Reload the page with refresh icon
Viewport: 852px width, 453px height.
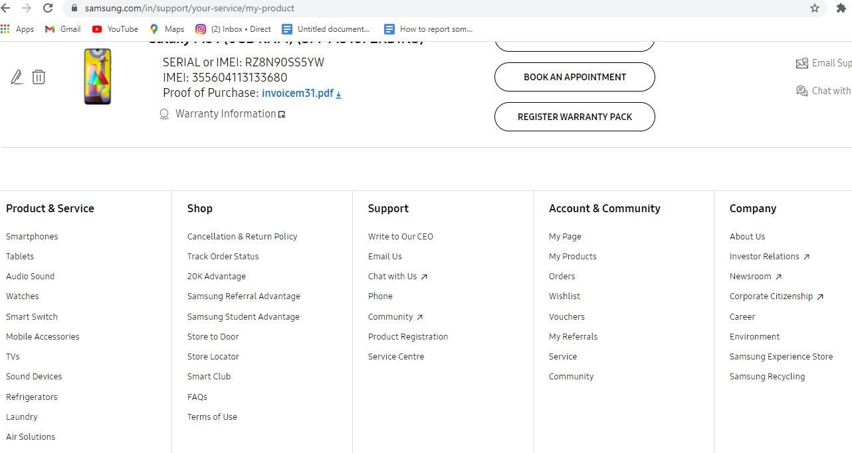click(x=48, y=8)
